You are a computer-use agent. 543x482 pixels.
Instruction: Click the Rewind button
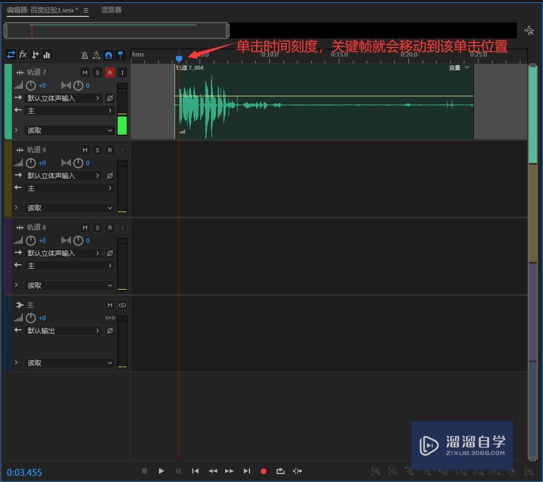[x=213, y=471]
